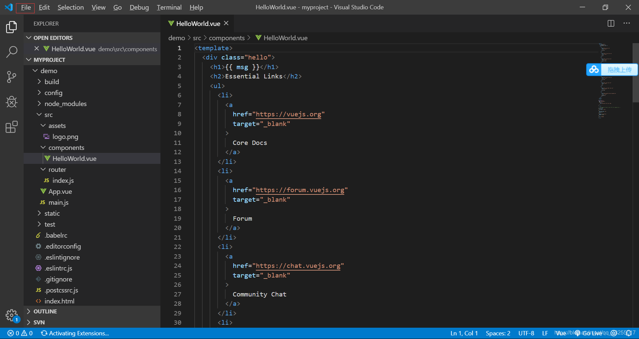The height and width of the screenshot is (339, 639).
Task: Expand the test folder
Action: click(x=92, y=224)
